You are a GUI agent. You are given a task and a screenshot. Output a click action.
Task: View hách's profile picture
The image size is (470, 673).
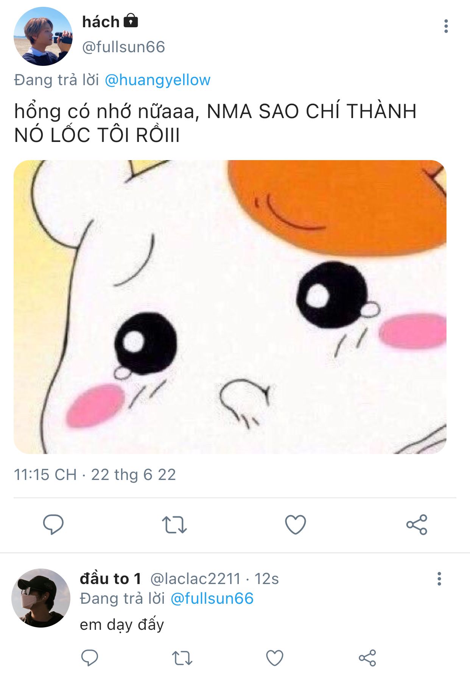pyautogui.click(x=43, y=36)
